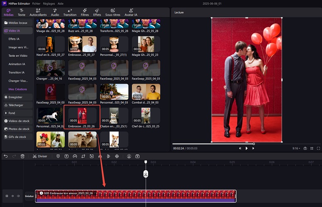Open Vidéos de stock
The image size is (322, 207).
pos(18,121)
